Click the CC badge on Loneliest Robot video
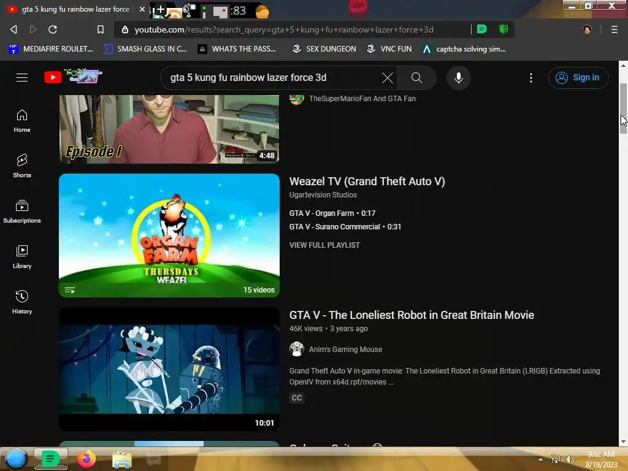Image resolution: width=628 pixels, height=471 pixels. [297, 397]
